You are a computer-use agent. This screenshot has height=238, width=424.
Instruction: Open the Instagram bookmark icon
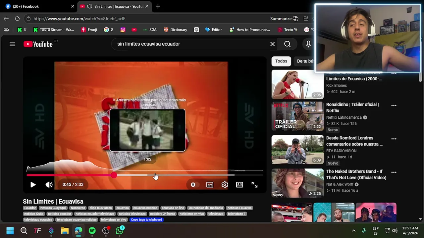tap(123, 30)
